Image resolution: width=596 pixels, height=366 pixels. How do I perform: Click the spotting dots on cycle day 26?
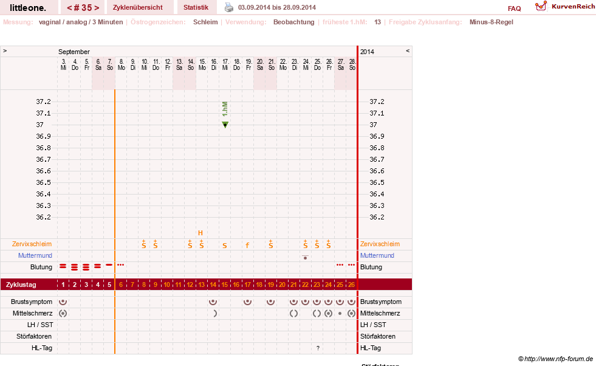tap(352, 265)
